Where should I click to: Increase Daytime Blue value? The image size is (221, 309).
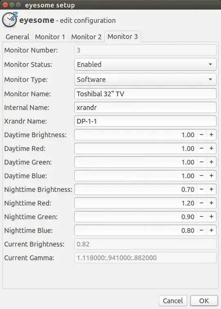click(211, 176)
